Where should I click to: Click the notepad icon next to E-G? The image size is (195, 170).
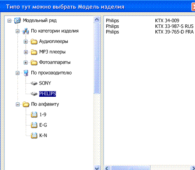[x=34, y=125]
